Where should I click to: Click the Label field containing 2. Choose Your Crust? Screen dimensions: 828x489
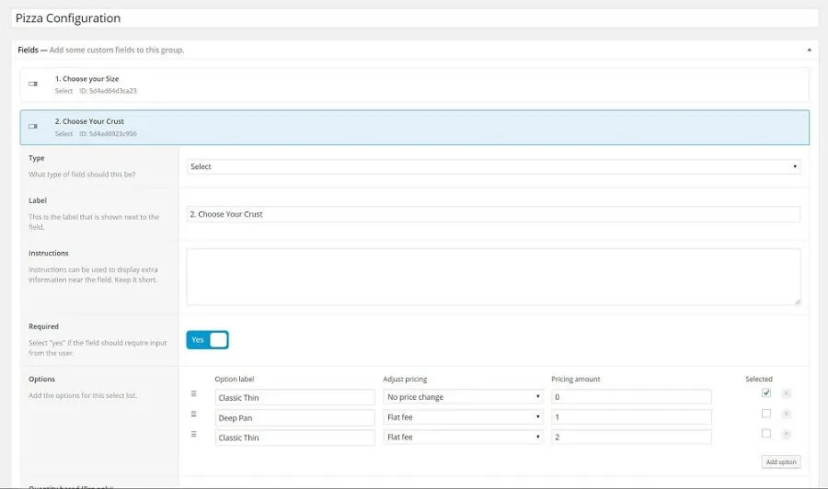pyautogui.click(x=493, y=214)
